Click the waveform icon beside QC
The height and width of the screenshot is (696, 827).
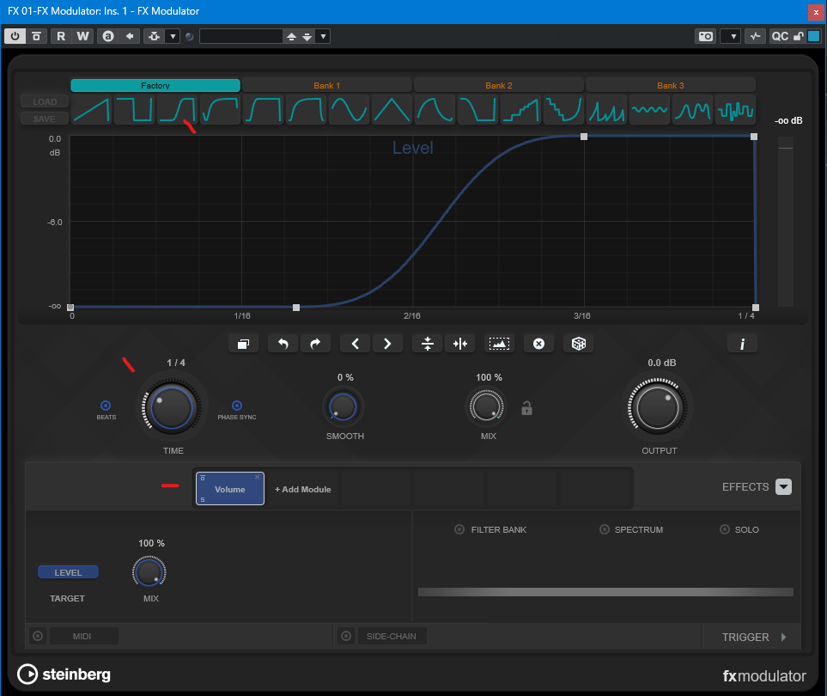tap(755, 36)
